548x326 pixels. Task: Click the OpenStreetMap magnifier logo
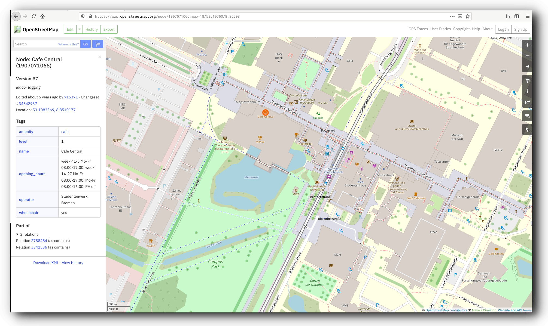coord(17,29)
